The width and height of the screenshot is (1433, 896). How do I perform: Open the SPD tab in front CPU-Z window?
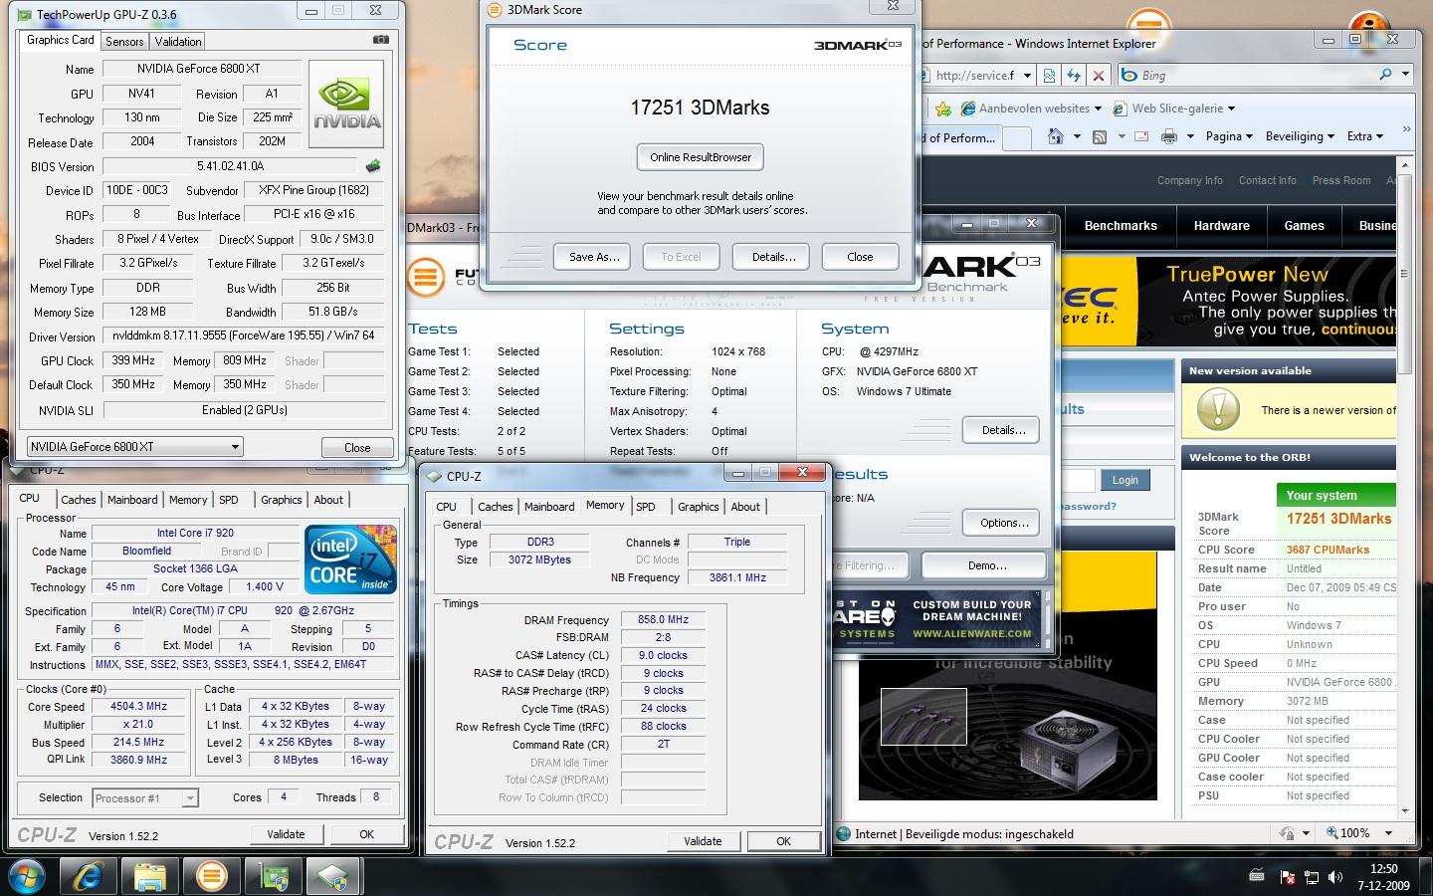tap(646, 507)
